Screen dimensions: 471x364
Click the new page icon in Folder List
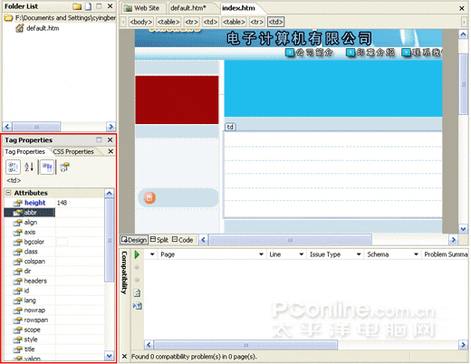[88, 6]
